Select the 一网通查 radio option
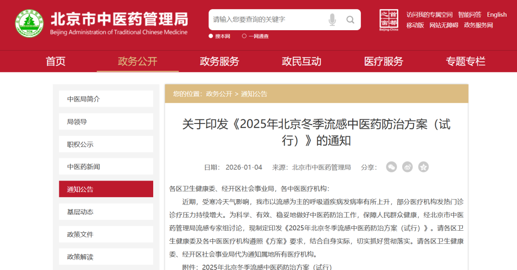The height and width of the screenshot is (270, 517). (244, 36)
